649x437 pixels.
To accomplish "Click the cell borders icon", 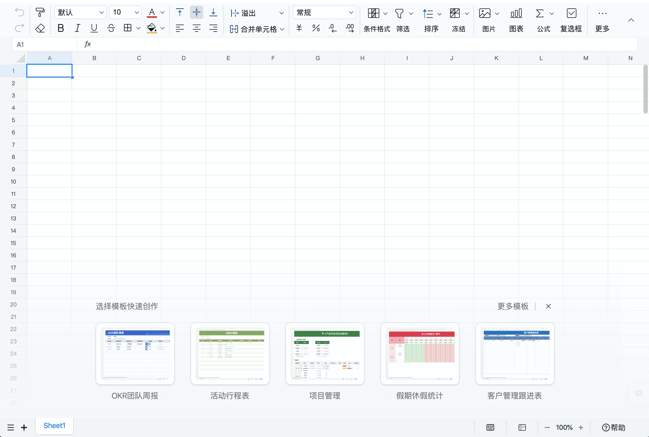I will tap(128, 28).
